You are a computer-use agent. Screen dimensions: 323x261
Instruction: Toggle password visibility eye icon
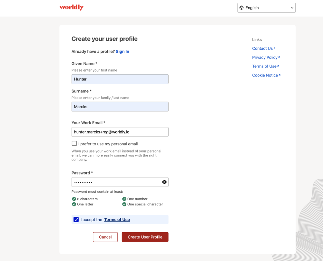point(164,182)
